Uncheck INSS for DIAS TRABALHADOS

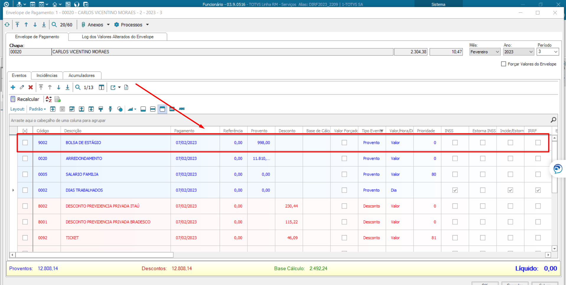455,190
